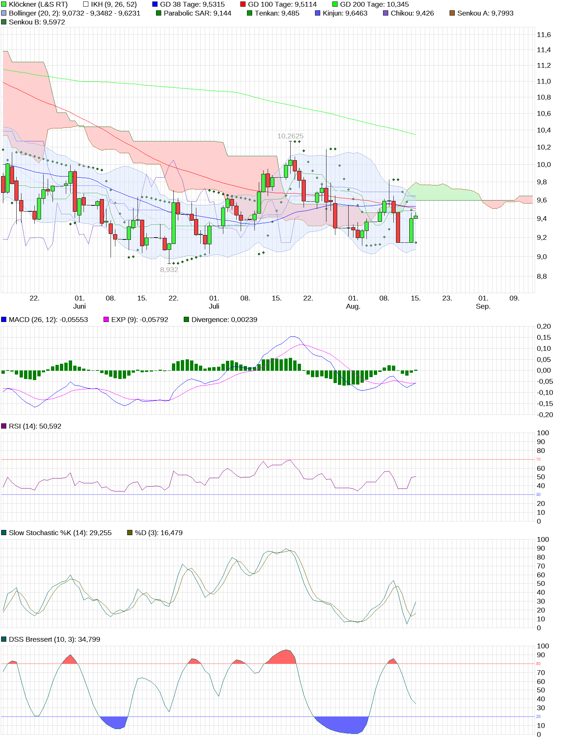Viewport: 562px width, 742px height.
Task: Click the Klöckner (L&S RT) legend color swatch
Action: pyautogui.click(x=4, y=4)
